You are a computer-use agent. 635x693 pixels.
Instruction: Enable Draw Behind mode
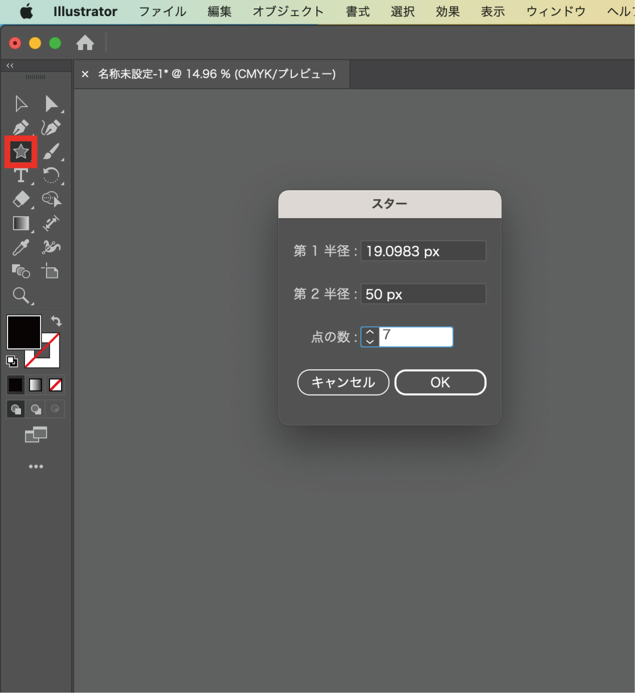[36, 409]
